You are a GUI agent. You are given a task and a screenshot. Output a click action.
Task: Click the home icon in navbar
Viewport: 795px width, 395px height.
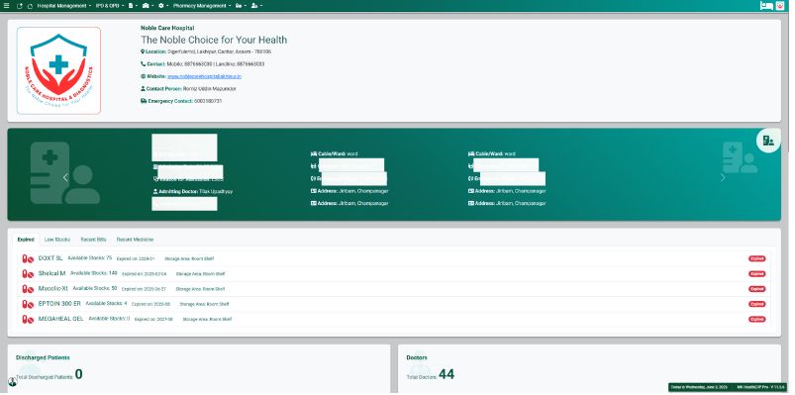coord(30,6)
